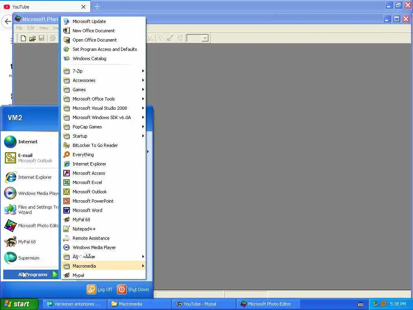Click the browser back arrow button
This screenshot has width=413, height=310.
(8, 21)
